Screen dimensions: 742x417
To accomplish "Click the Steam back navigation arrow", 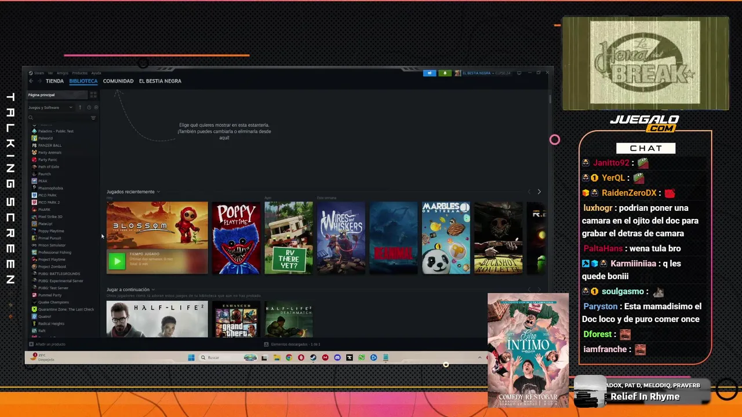I will 31,81.
